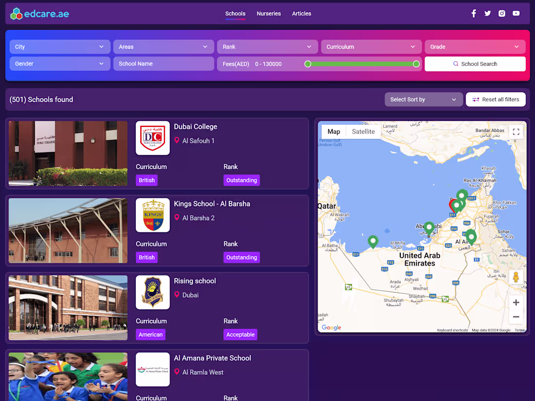
Task: Go to the Schools tab
Action: pyautogui.click(x=235, y=14)
